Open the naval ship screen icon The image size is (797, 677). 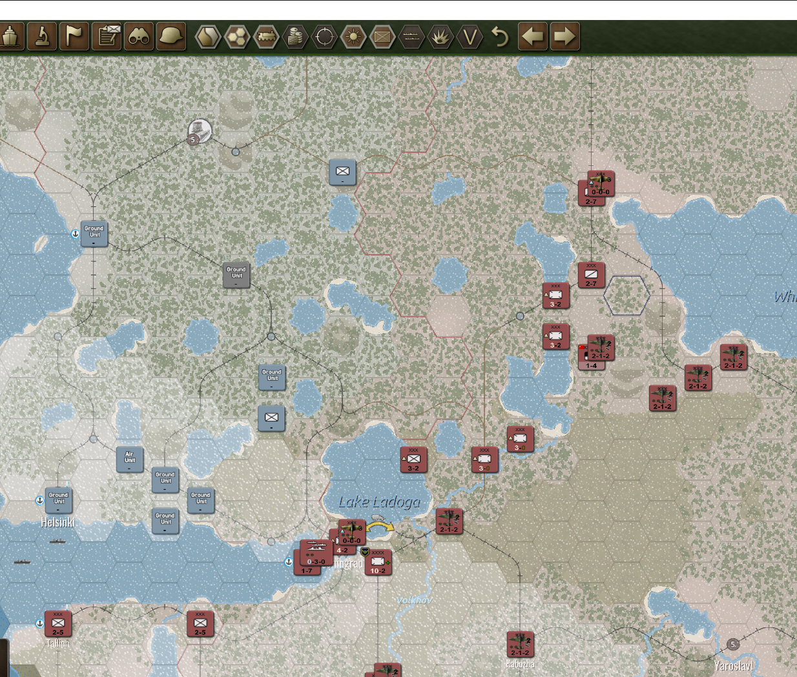(x=10, y=36)
